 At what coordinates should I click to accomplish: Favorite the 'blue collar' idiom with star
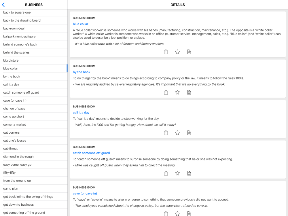(177, 52)
